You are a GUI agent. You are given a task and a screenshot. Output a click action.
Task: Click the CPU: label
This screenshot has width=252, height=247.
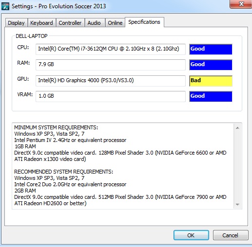coord(23,48)
